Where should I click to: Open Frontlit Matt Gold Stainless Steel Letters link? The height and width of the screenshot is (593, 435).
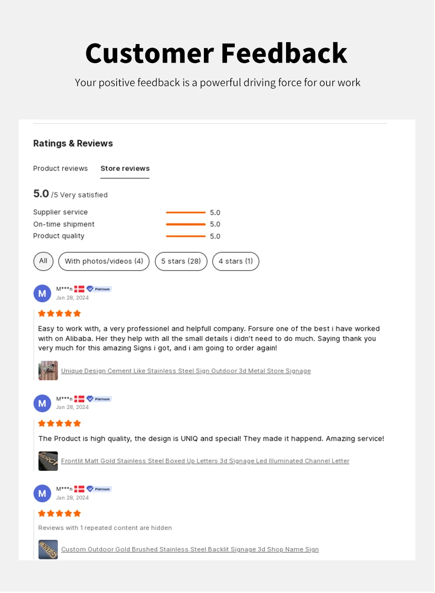click(205, 461)
